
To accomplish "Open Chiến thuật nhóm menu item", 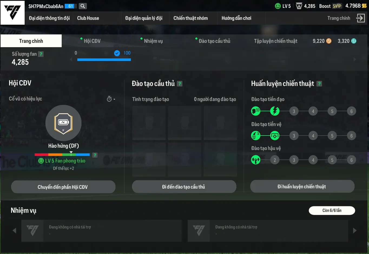I will coord(190,18).
